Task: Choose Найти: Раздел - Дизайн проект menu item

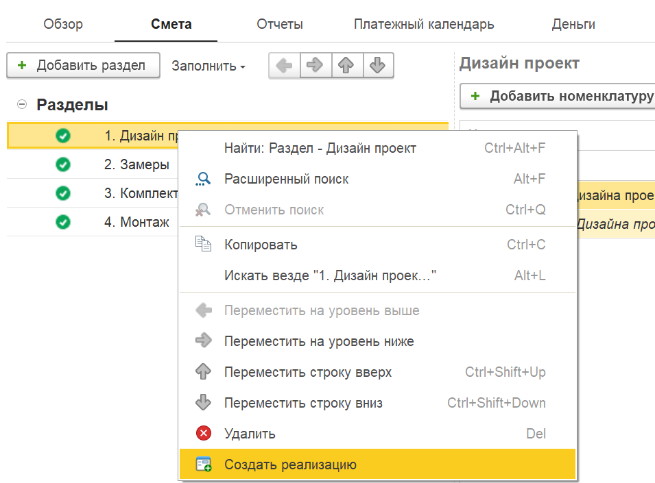Action: click(x=378, y=148)
